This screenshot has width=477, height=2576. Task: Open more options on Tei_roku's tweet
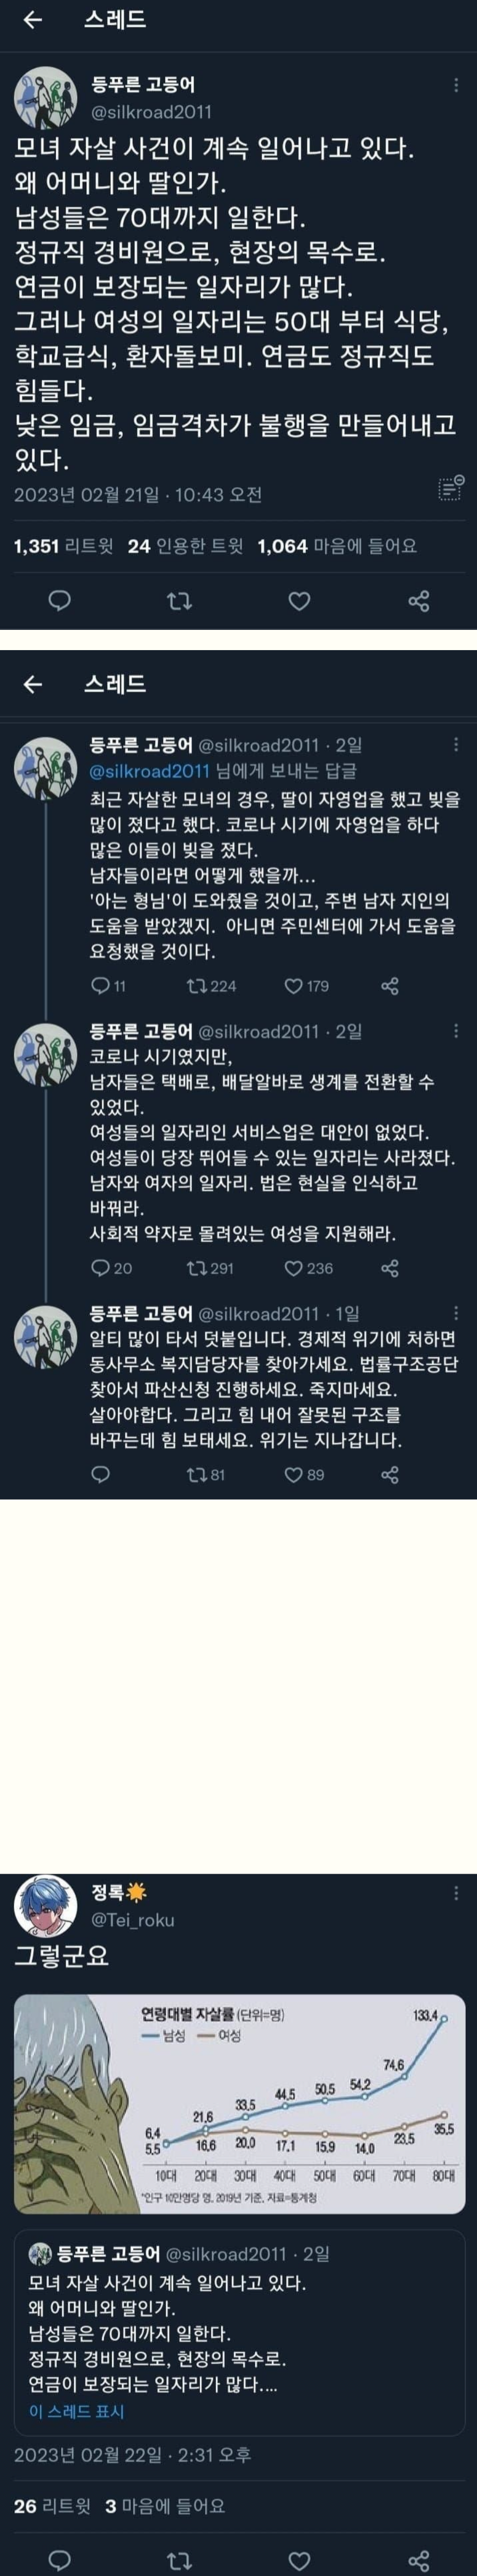click(457, 1893)
